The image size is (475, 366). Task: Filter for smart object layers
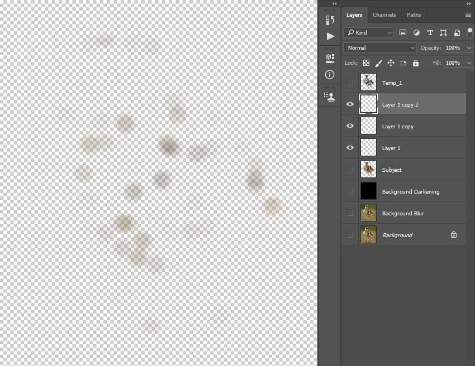457,32
